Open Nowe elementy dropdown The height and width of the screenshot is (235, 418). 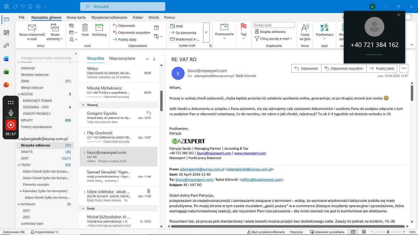[x=55, y=32]
